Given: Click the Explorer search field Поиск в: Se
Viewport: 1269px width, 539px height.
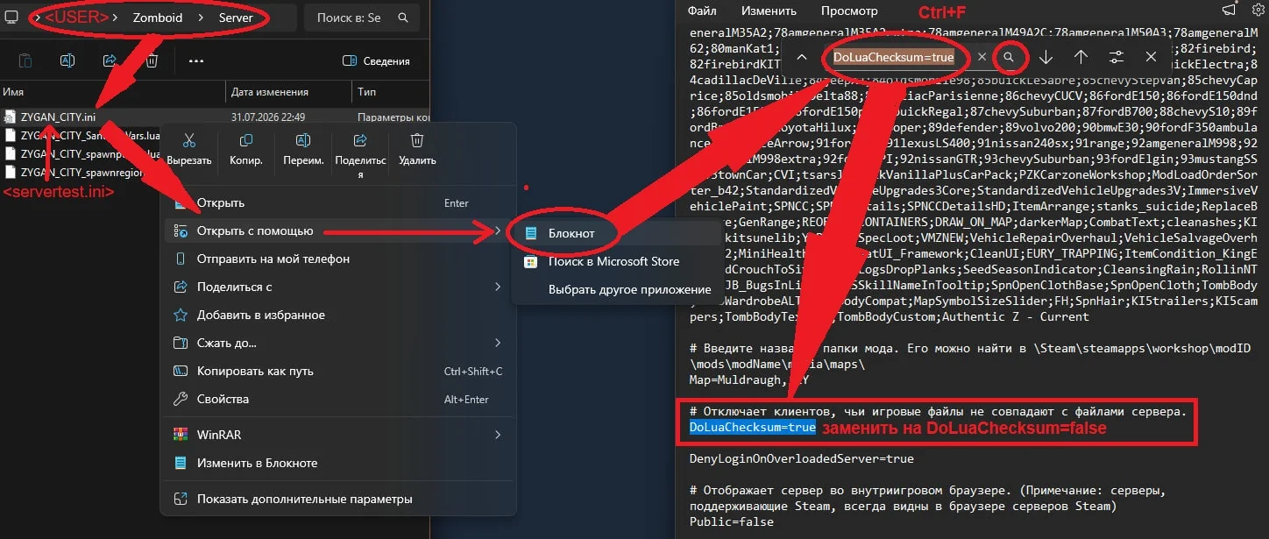Looking at the screenshot, I should tap(361, 18).
